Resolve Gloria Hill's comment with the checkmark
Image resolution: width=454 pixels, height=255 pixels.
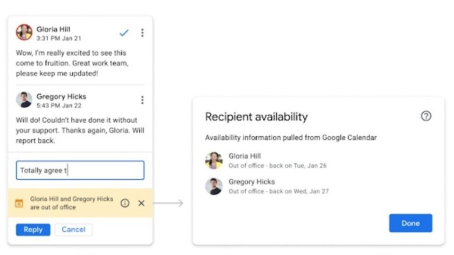124,32
